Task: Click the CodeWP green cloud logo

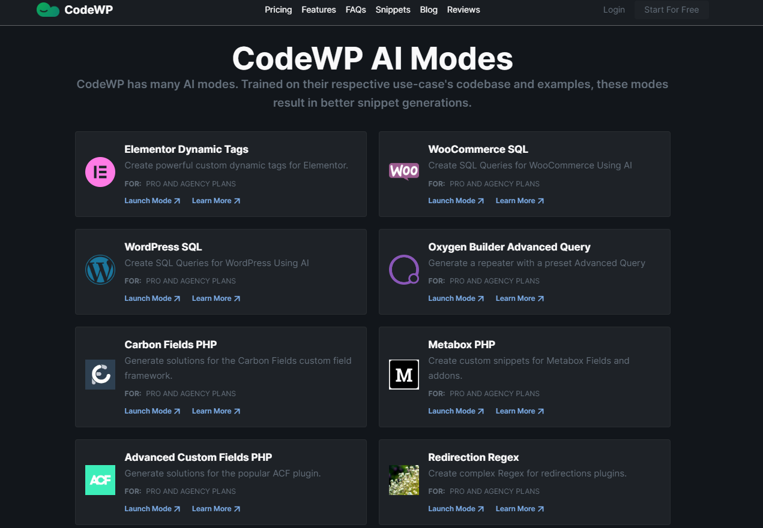Action: pos(48,10)
